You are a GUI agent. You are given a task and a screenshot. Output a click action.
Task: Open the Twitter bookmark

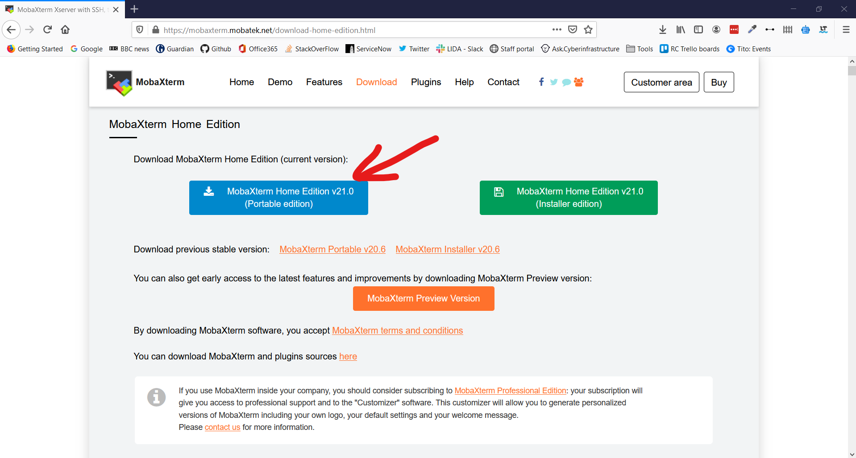414,49
